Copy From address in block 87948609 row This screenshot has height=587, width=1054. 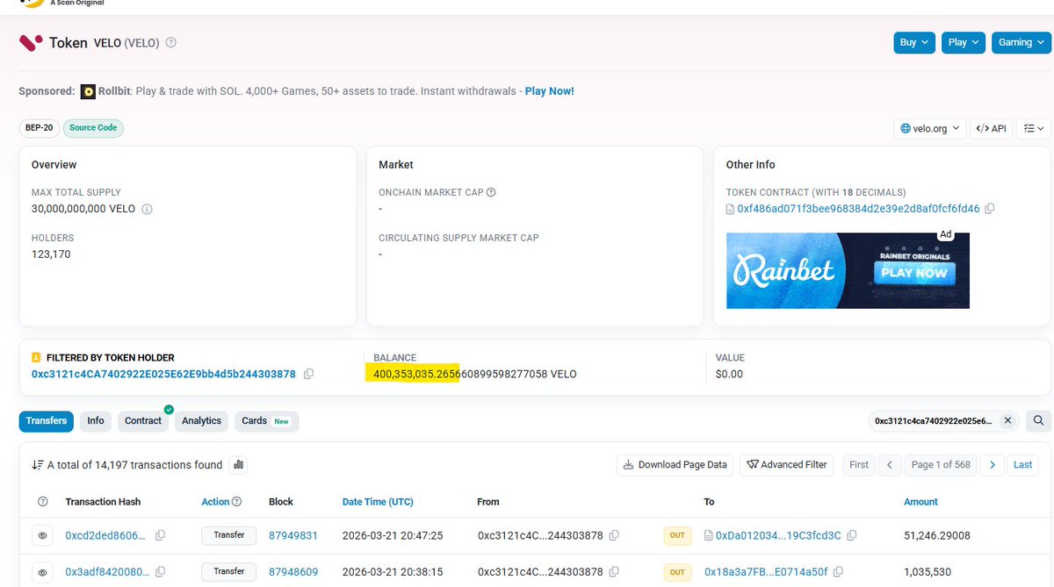tap(614, 572)
